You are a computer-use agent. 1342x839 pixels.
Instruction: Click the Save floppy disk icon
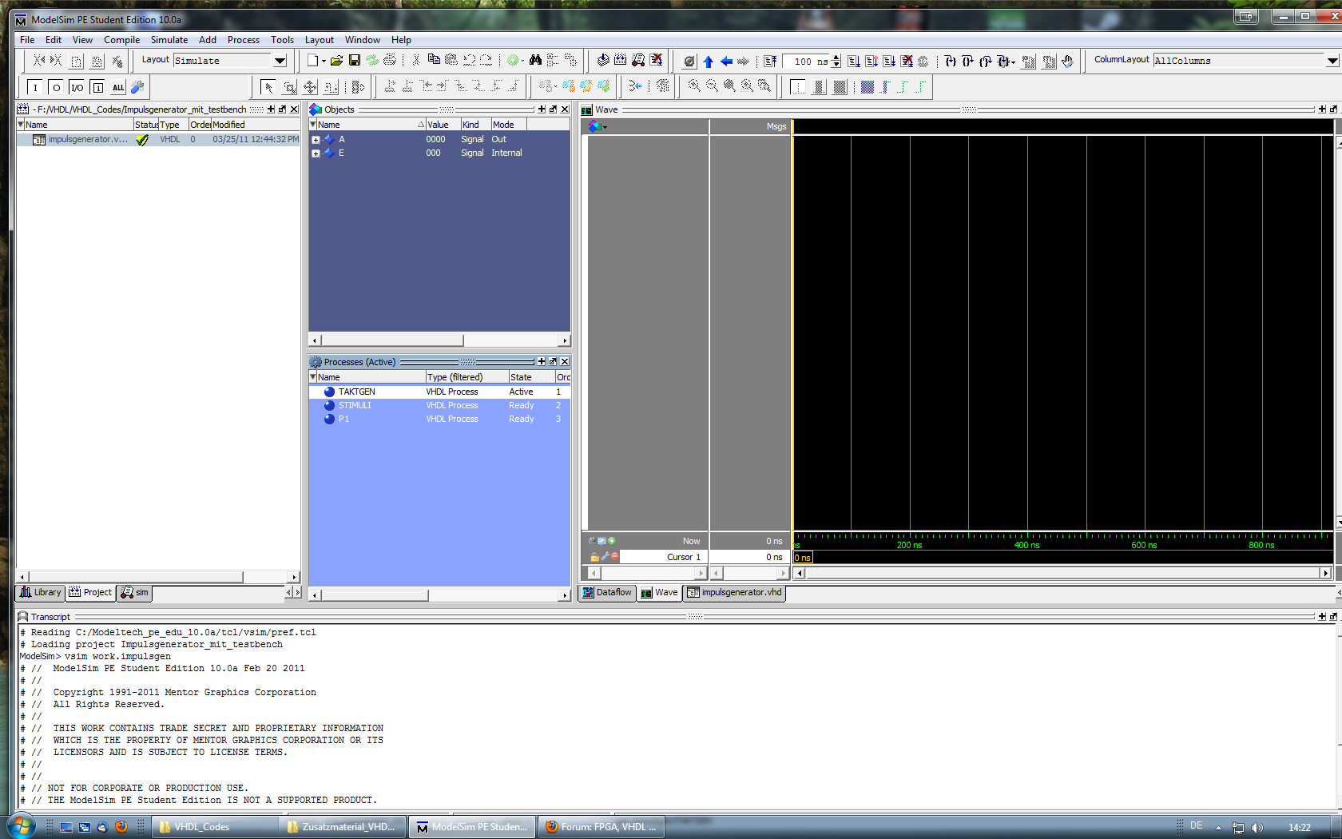354,61
